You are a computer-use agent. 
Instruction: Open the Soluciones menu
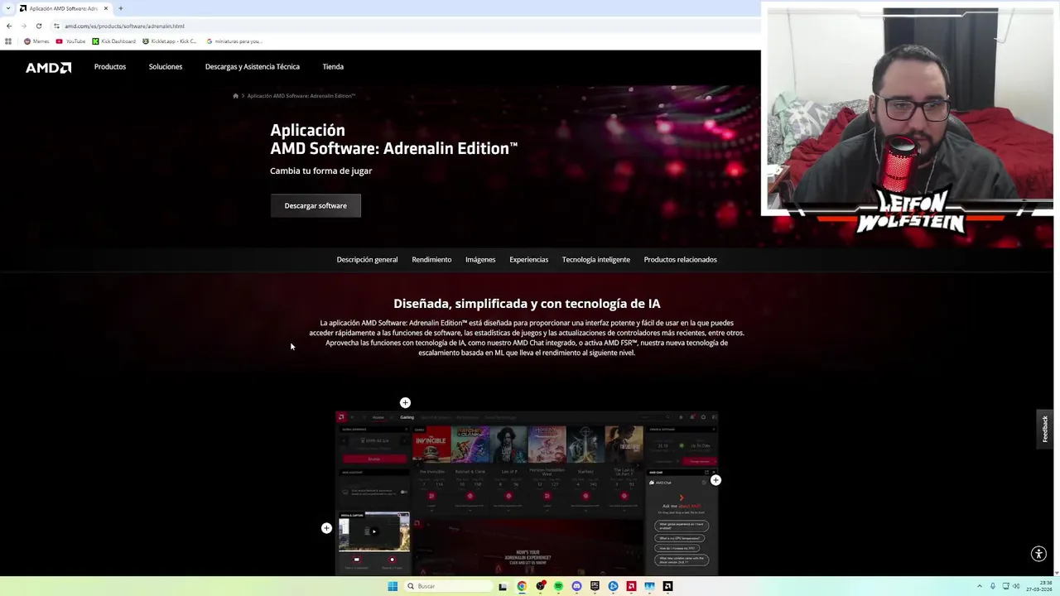166,66
